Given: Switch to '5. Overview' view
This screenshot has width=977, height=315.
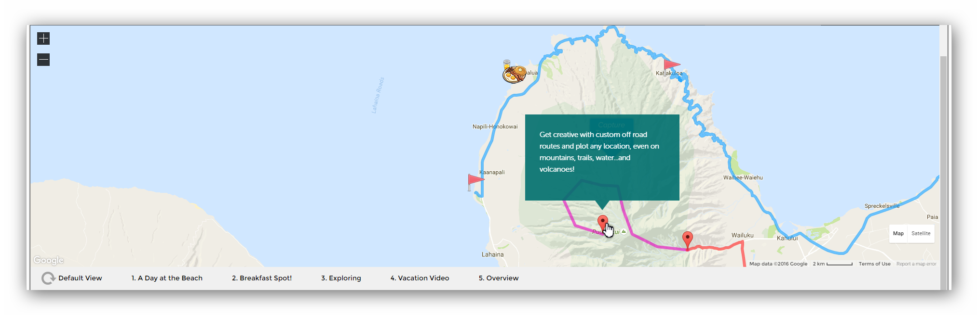Looking at the screenshot, I should pos(499,278).
